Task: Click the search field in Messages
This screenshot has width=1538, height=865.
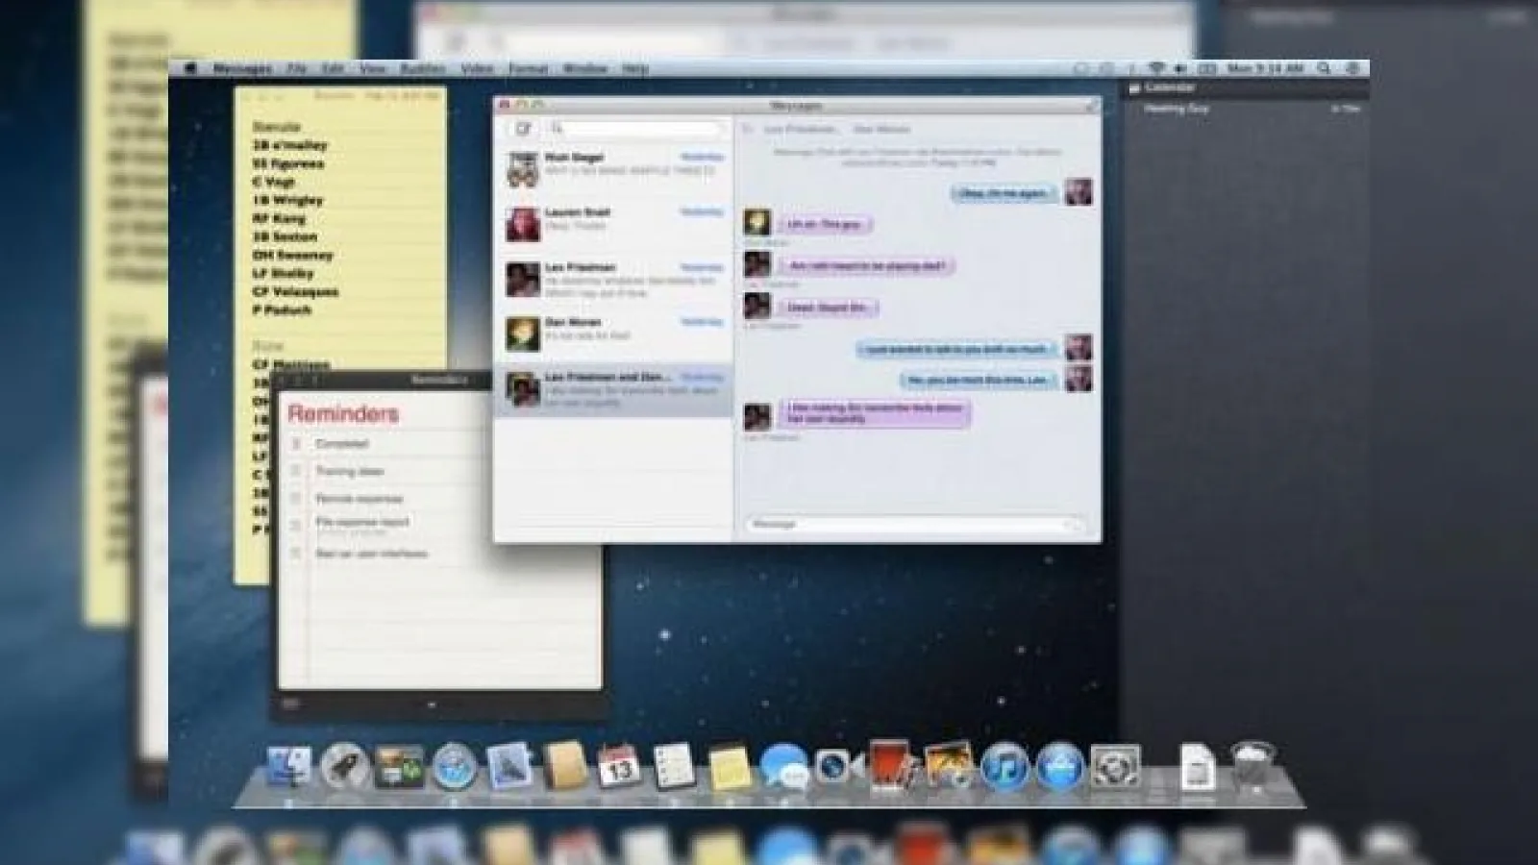Action: [x=634, y=128]
